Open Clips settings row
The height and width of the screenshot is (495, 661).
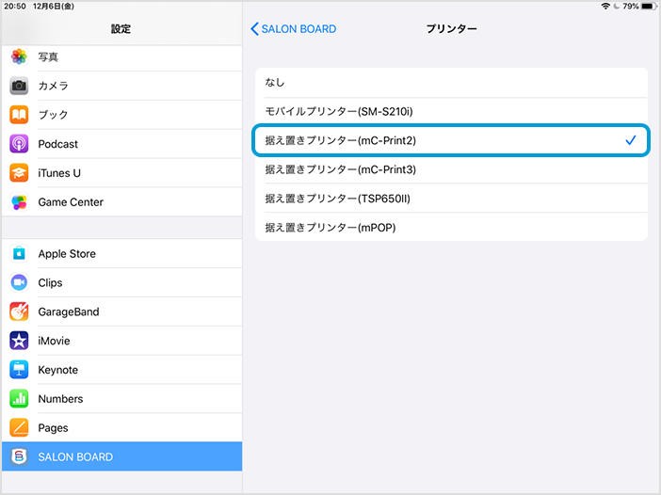[x=121, y=282]
